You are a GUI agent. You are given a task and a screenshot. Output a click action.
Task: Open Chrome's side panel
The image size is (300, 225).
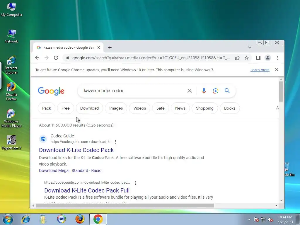coord(258,58)
